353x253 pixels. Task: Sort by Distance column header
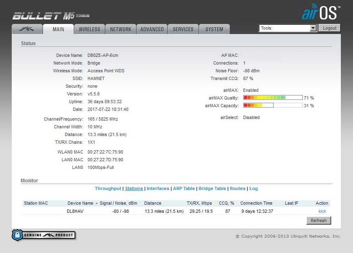[153, 203]
